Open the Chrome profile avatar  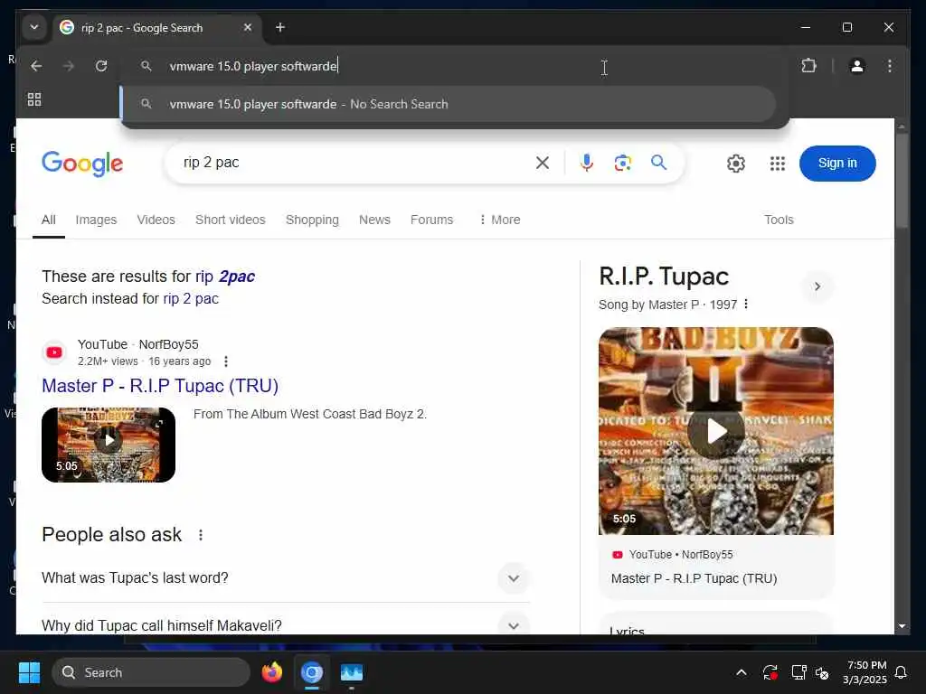point(857,65)
